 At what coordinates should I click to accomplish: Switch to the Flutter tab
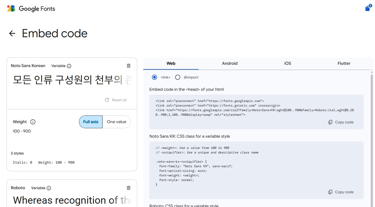344,63
